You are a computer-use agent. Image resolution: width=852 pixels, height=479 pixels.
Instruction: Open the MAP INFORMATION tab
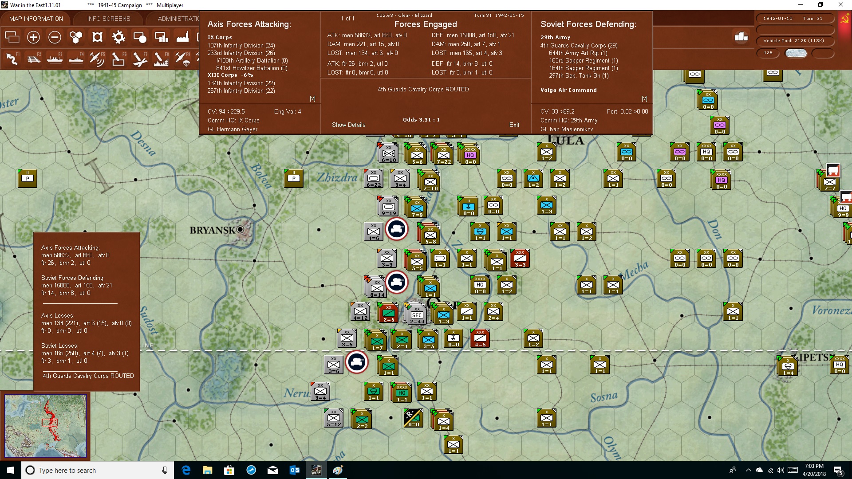click(x=36, y=19)
